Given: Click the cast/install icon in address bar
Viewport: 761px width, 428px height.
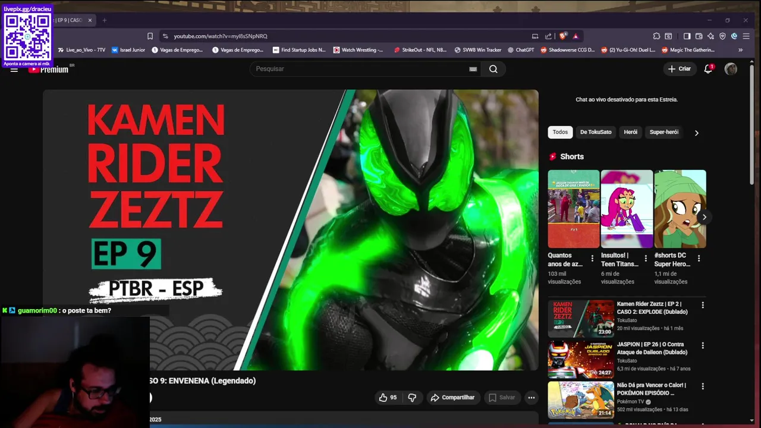Looking at the screenshot, I should pyautogui.click(x=535, y=36).
